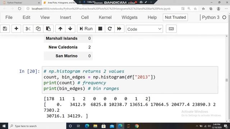Open the Kernel menu
The image size is (230, 129).
click(x=105, y=18)
